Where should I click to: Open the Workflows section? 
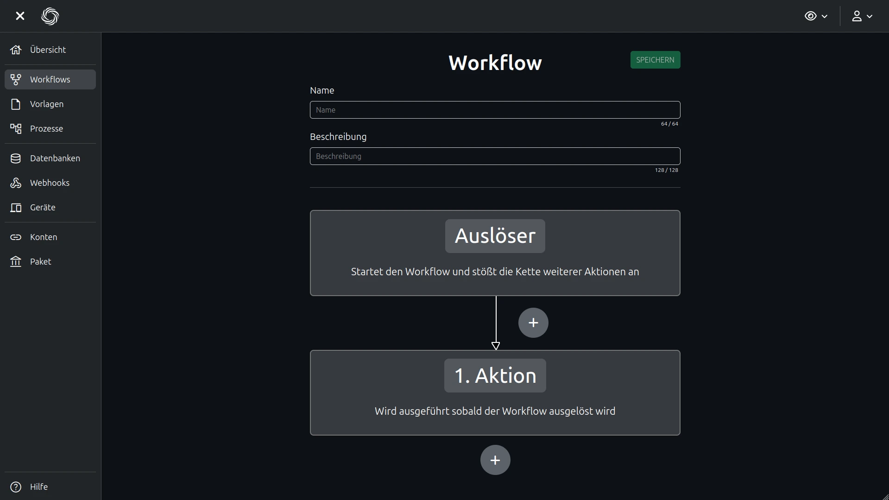50,79
